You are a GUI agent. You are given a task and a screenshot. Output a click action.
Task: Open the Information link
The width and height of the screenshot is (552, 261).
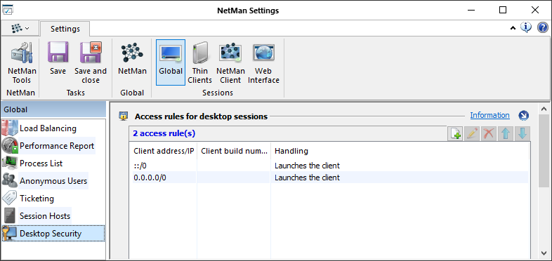(x=489, y=115)
